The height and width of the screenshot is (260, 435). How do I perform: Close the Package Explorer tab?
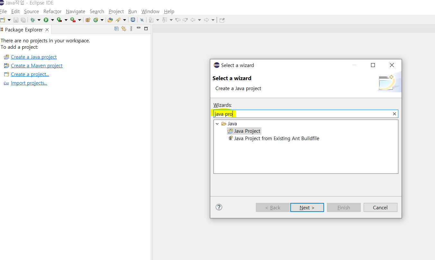point(47,29)
